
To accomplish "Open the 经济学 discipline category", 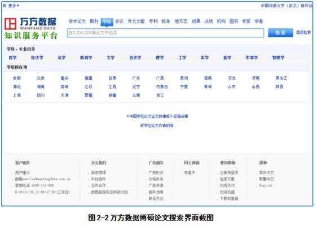I will (x=37, y=58).
